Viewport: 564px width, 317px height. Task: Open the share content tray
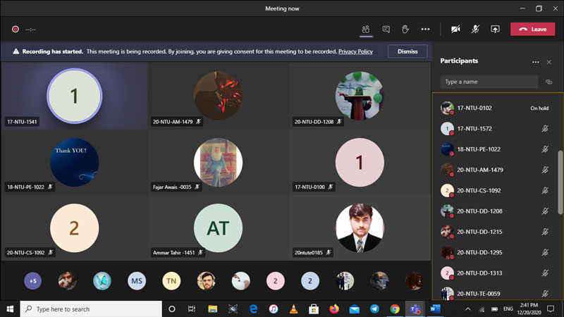pyautogui.click(x=495, y=29)
